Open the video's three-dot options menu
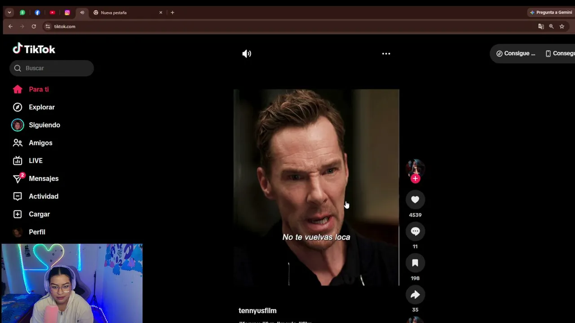The image size is (575, 323). pos(386,53)
